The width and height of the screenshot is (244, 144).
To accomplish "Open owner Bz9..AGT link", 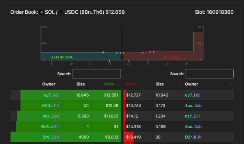I will (x=50, y=127).
